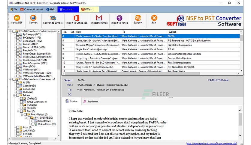Click folder tree scroll right arrow

tap(55, 139)
